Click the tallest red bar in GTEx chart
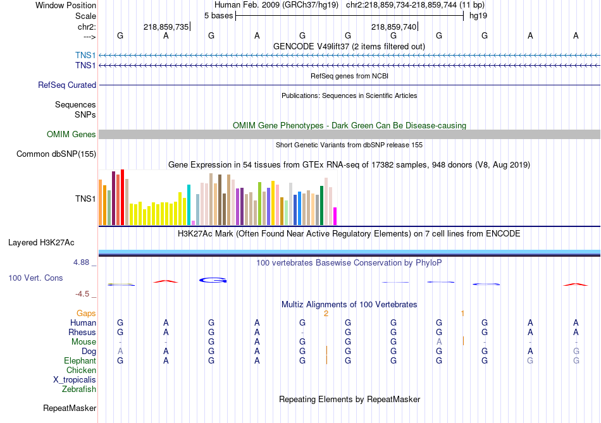Screen dimensions: 601x423 click(122, 197)
